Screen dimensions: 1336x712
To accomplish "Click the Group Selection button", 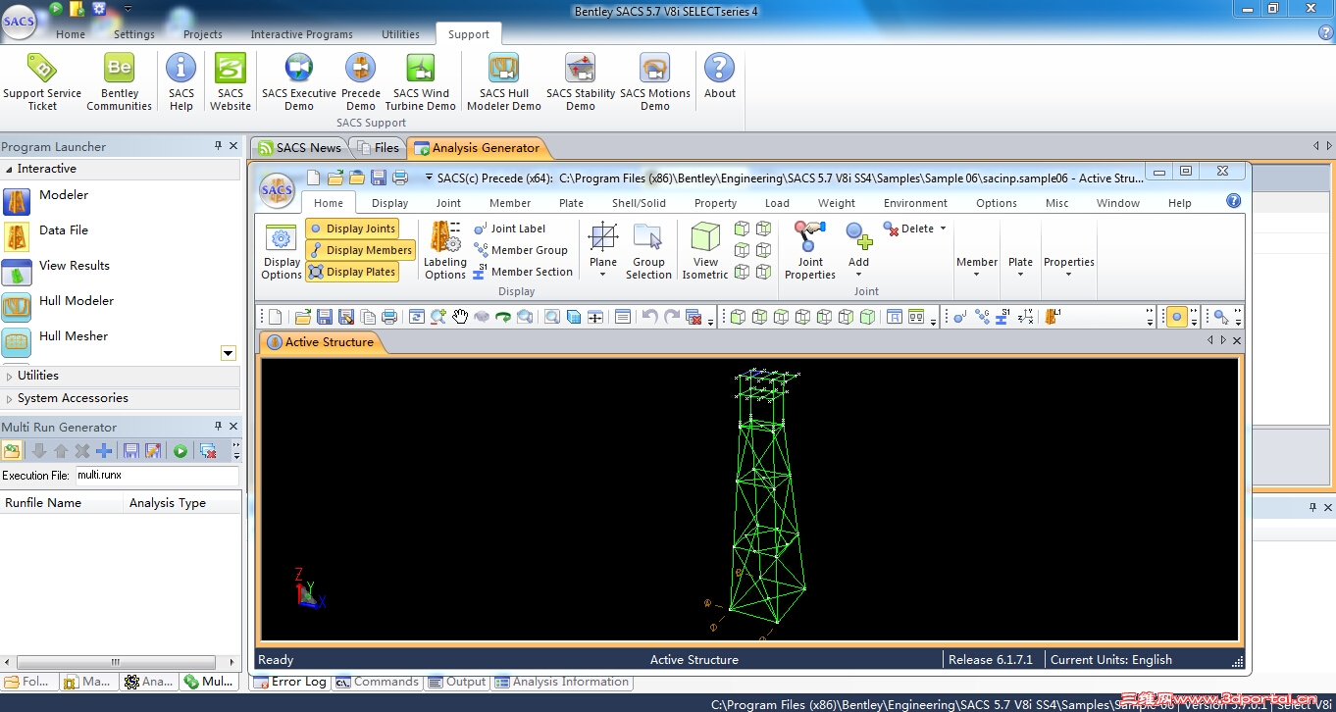I will coord(648,252).
